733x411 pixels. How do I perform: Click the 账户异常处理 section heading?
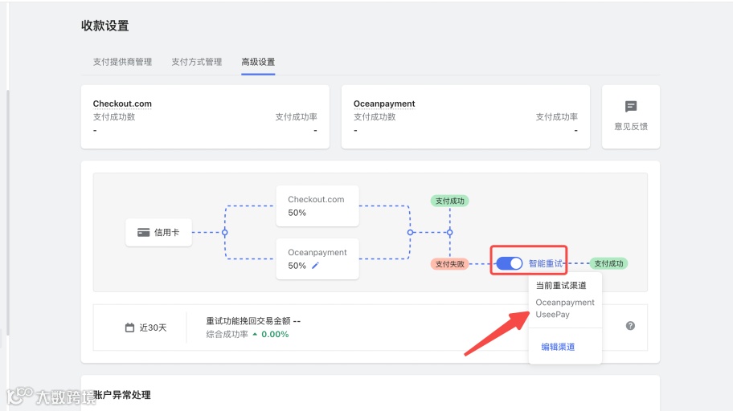(x=122, y=395)
